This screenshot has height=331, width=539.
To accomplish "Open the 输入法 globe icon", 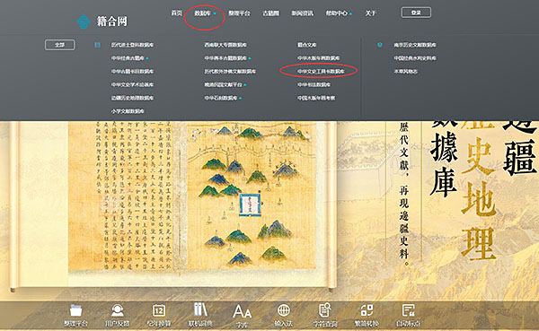I will click(x=284, y=310).
